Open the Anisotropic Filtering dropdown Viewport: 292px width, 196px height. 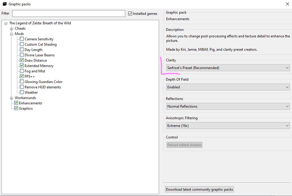(x=228, y=126)
